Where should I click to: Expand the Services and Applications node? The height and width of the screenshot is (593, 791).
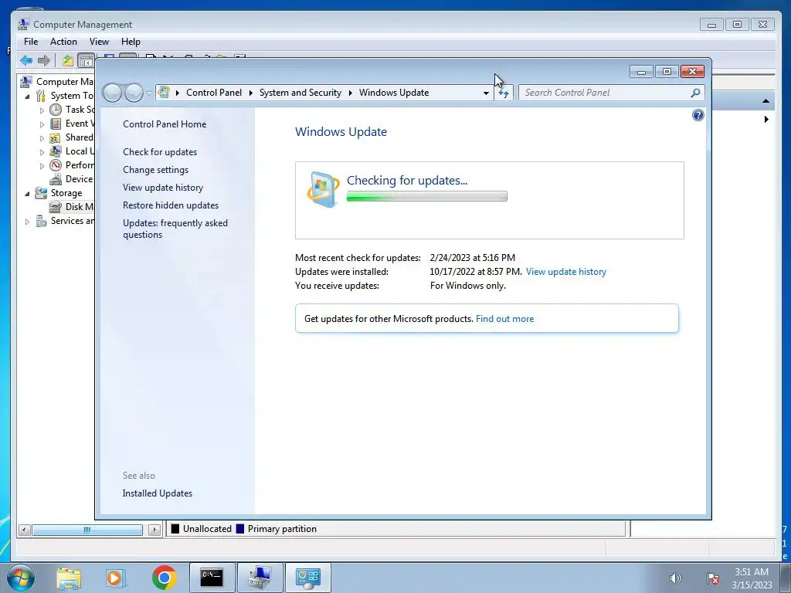pos(27,222)
